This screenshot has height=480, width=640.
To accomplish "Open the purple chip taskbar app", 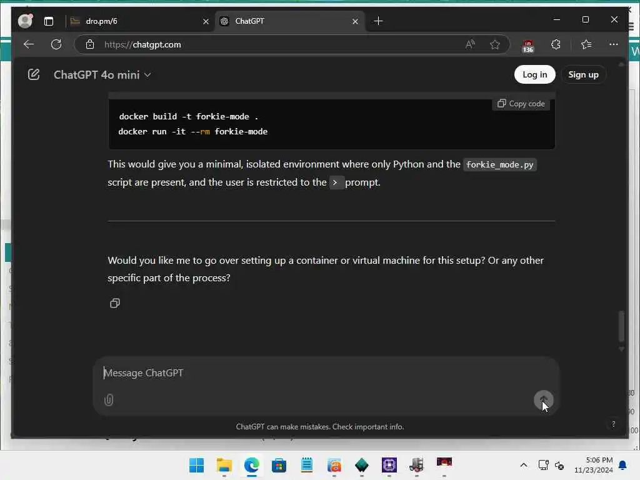I will click(389, 465).
